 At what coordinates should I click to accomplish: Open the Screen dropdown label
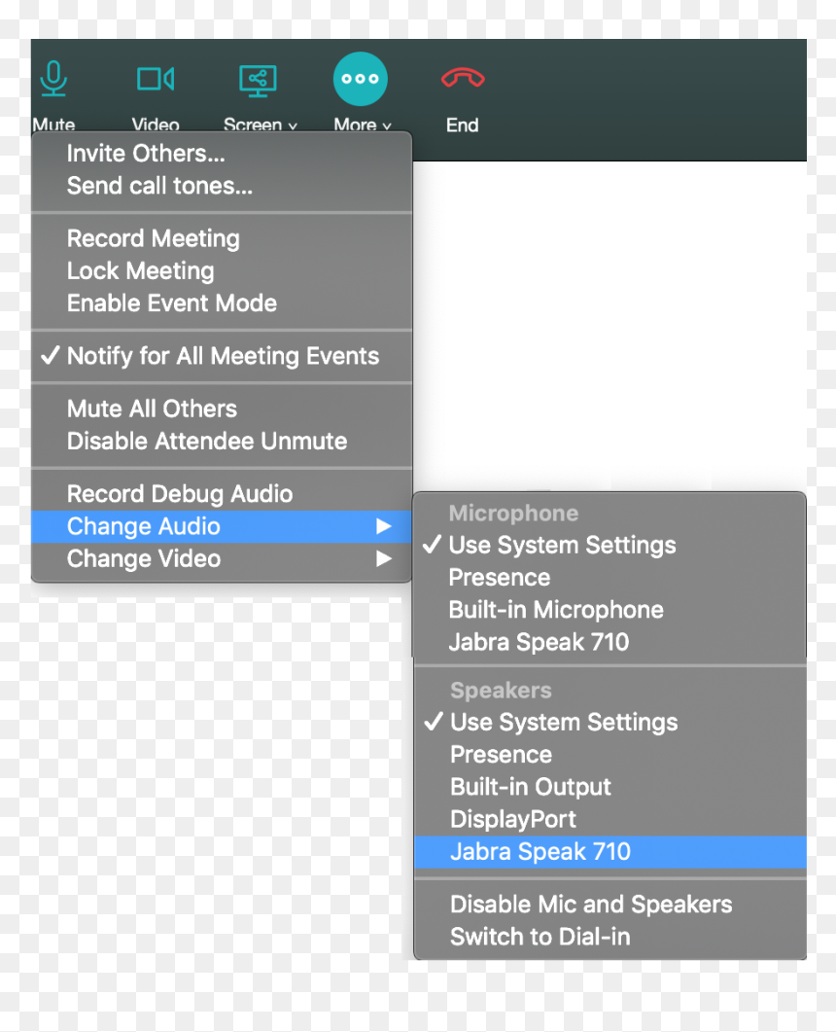pos(261,125)
